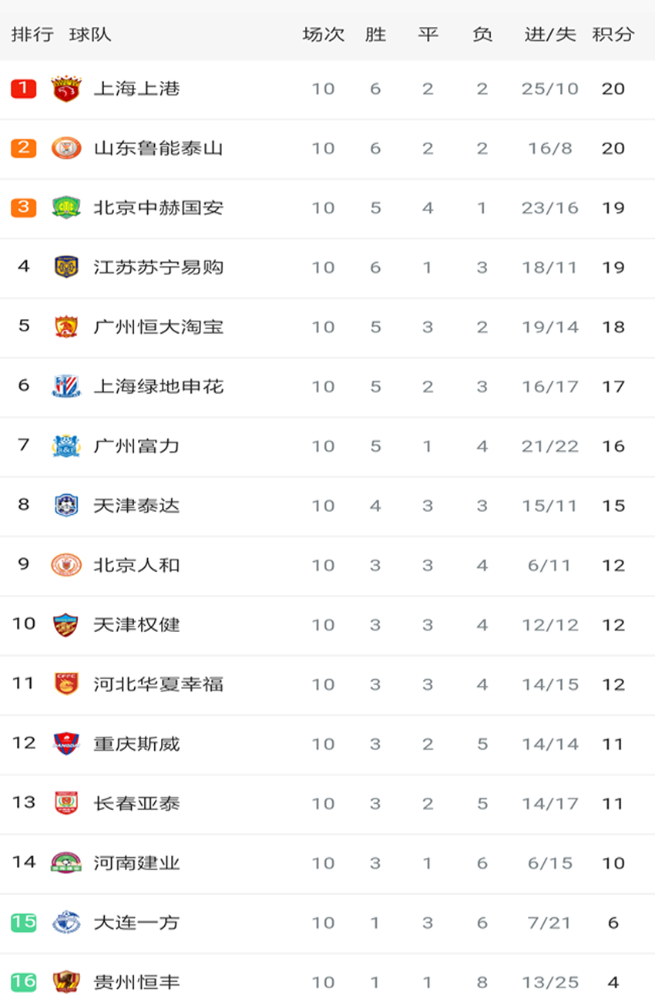Select the 重庆斯威 team name

(136, 744)
